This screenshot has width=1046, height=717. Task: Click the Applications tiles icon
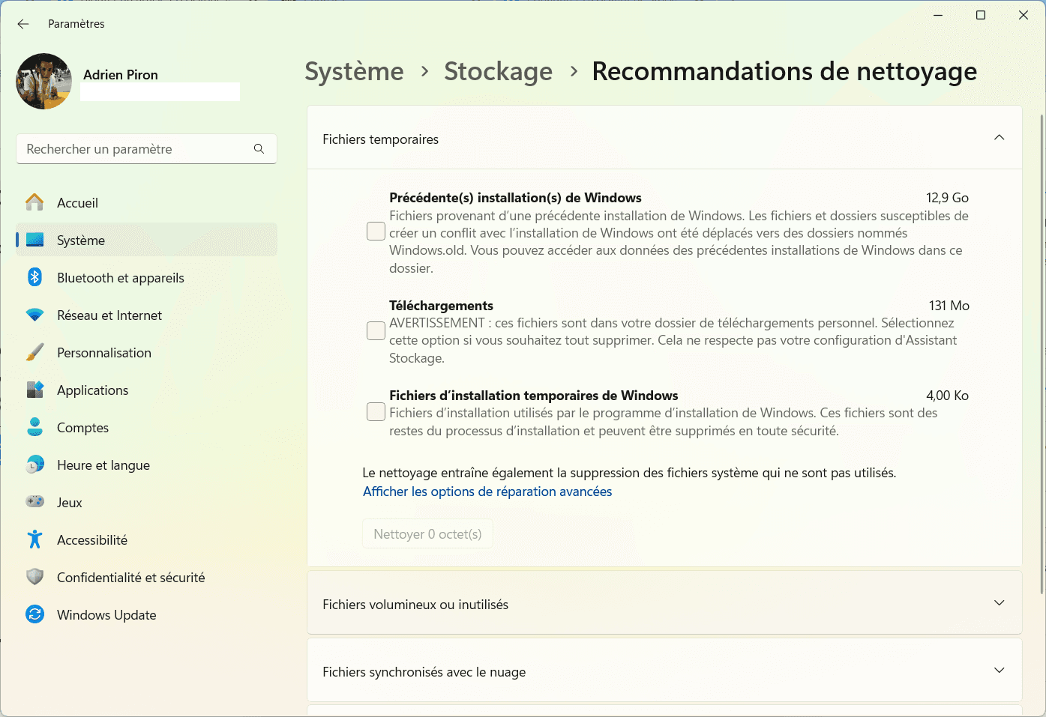(34, 390)
